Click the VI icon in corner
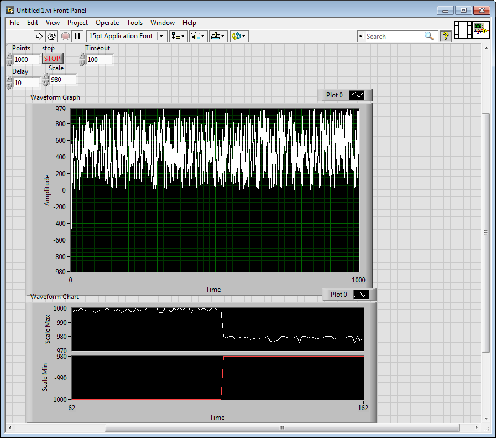496x438 pixels. click(x=481, y=30)
